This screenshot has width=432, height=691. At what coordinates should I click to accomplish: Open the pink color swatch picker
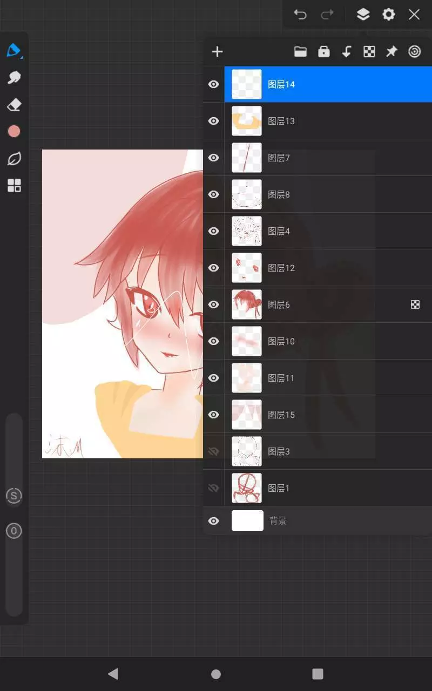(14, 131)
